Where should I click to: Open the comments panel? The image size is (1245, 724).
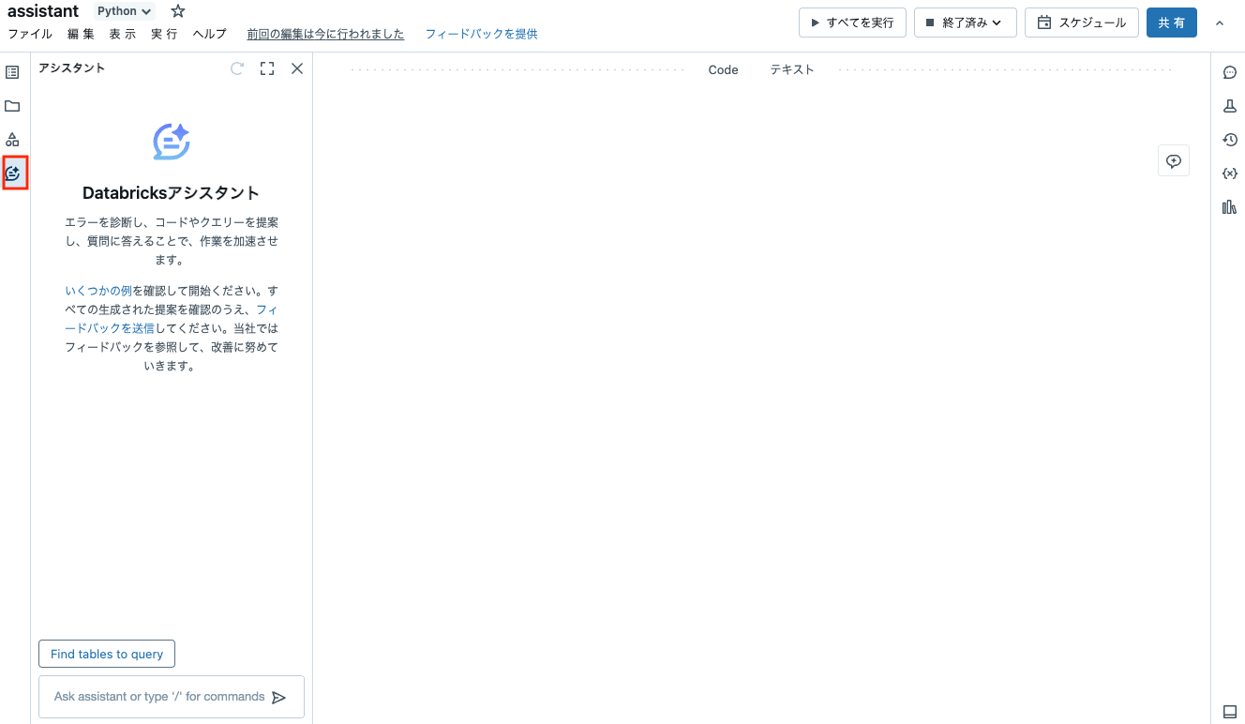[1229, 72]
